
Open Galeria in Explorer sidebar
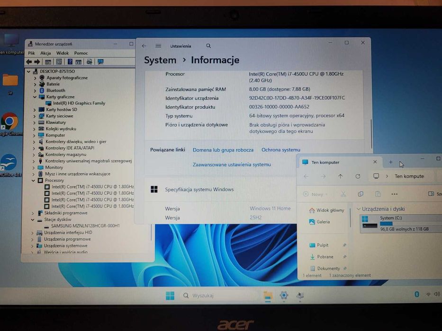point(319,222)
